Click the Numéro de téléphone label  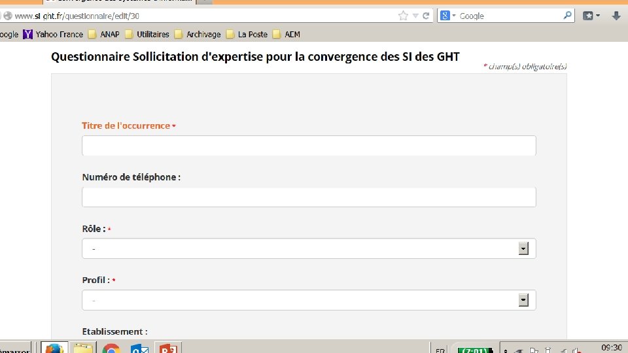(x=131, y=177)
